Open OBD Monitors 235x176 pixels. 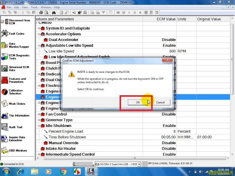coord(14,150)
